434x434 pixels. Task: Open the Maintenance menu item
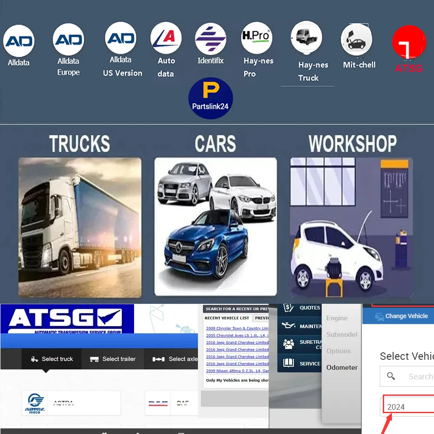point(300,326)
